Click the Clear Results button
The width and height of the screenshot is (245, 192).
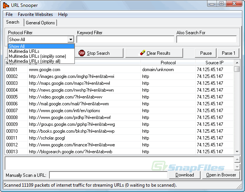[x=154, y=53]
